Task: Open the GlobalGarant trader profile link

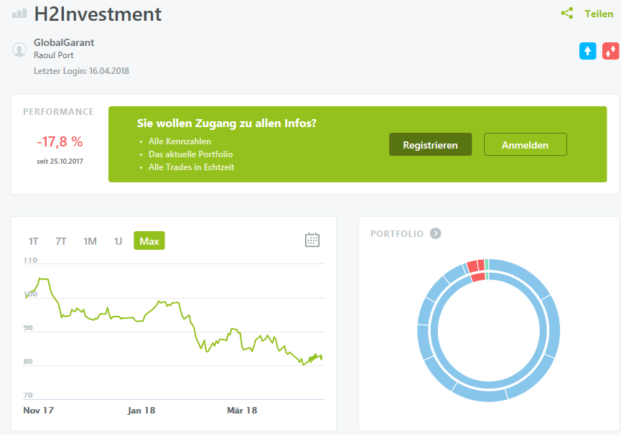Action: (x=64, y=42)
